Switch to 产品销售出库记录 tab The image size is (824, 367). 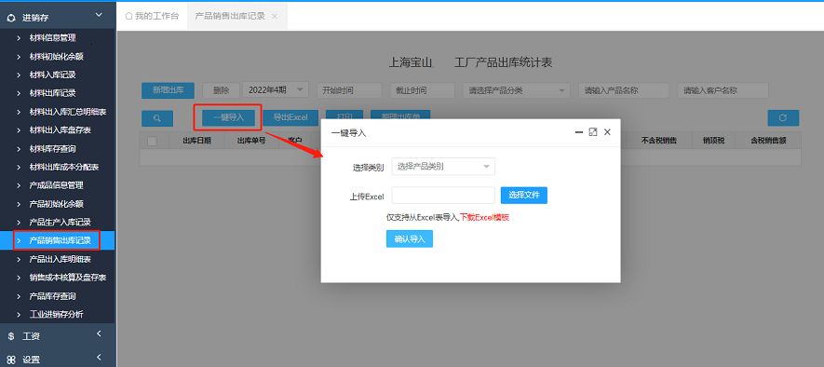230,16
